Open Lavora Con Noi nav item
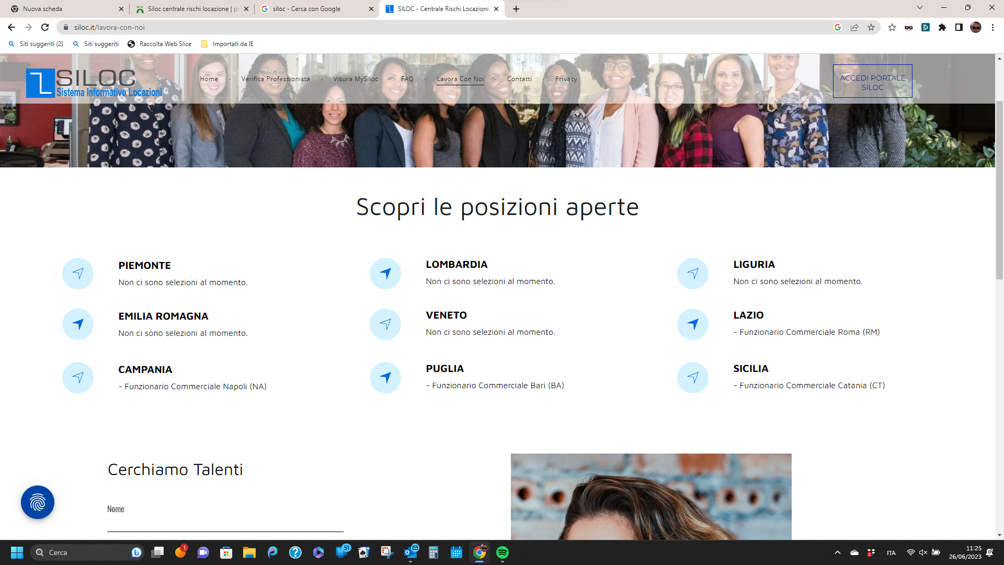This screenshot has width=1004, height=565. pos(461,79)
